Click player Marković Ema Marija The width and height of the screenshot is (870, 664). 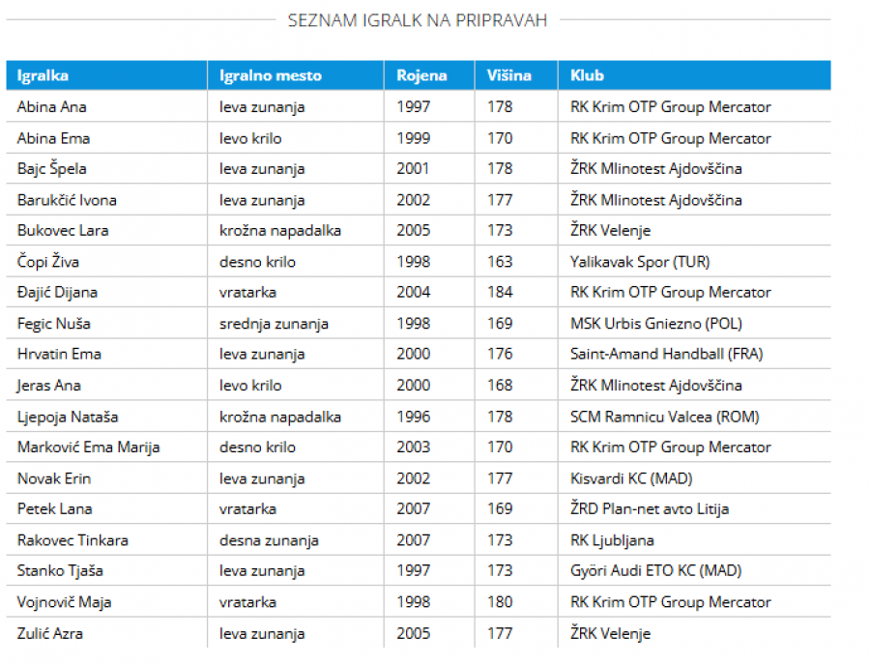click(89, 447)
